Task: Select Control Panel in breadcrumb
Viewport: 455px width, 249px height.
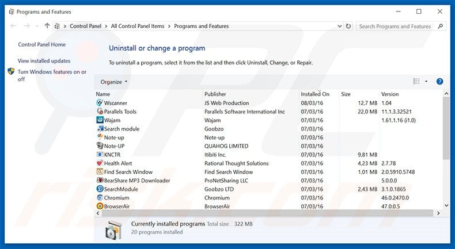Action: (x=85, y=26)
